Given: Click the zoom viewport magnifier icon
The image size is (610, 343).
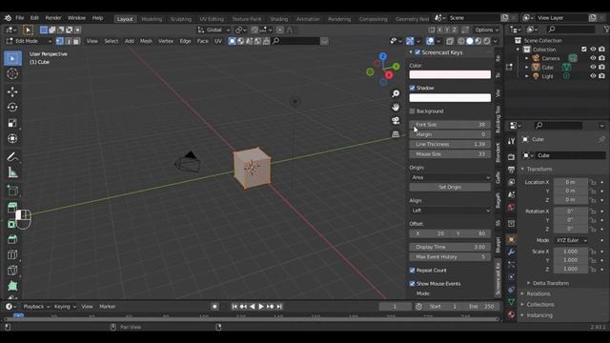Looking at the screenshot, I should coord(396,93).
